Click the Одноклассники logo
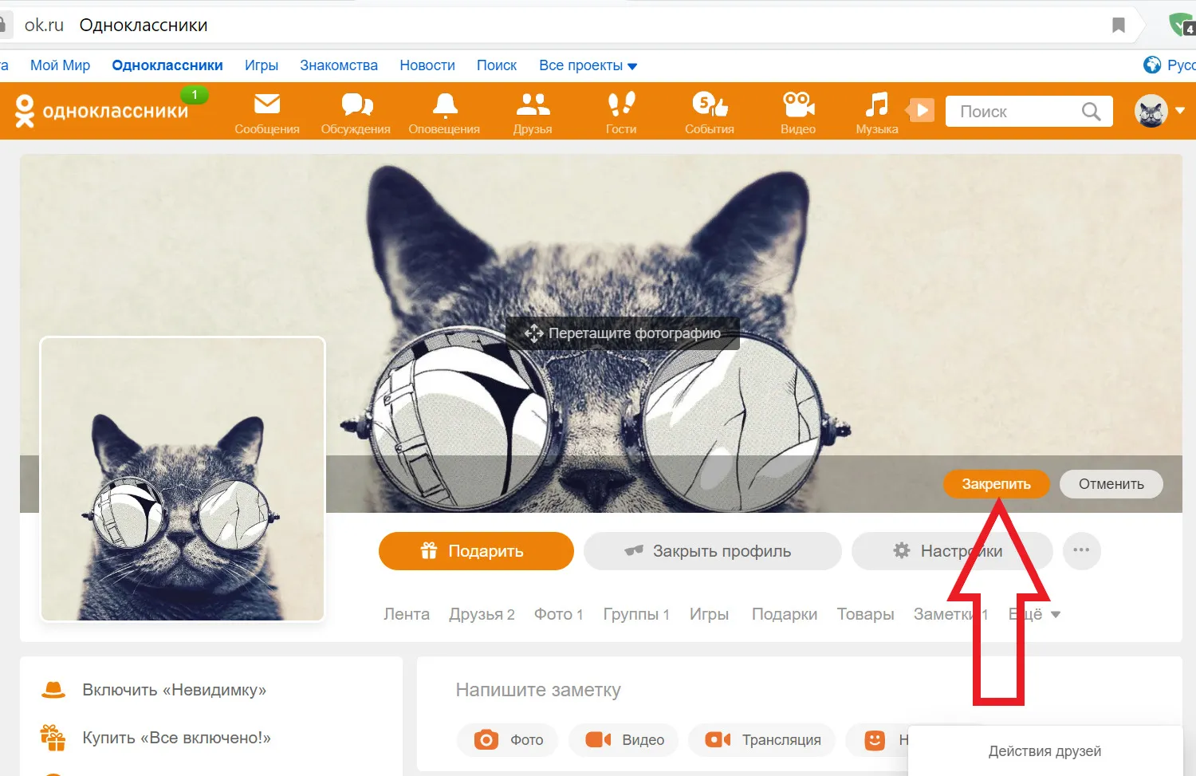 pyautogui.click(x=101, y=111)
